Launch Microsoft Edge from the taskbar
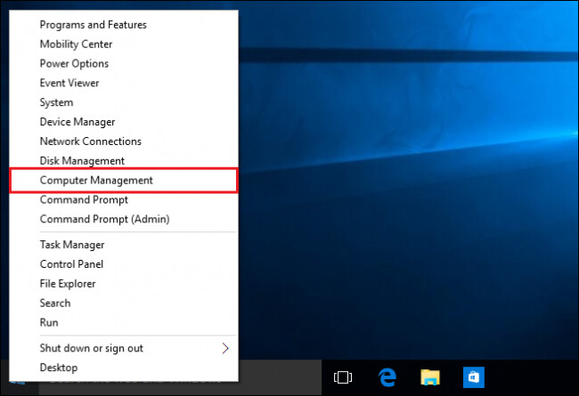 (x=387, y=377)
